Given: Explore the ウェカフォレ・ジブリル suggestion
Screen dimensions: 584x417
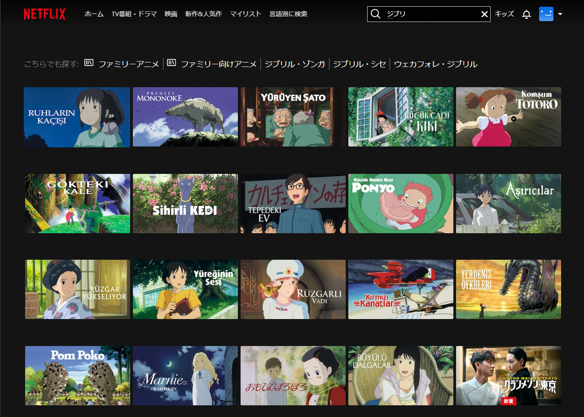Looking at the screenshot, I should 435,64.
